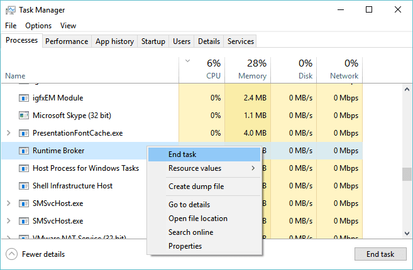Click the Task Manager title bar icon
Viewport: 413px width, 270px height.
[11, 10]
